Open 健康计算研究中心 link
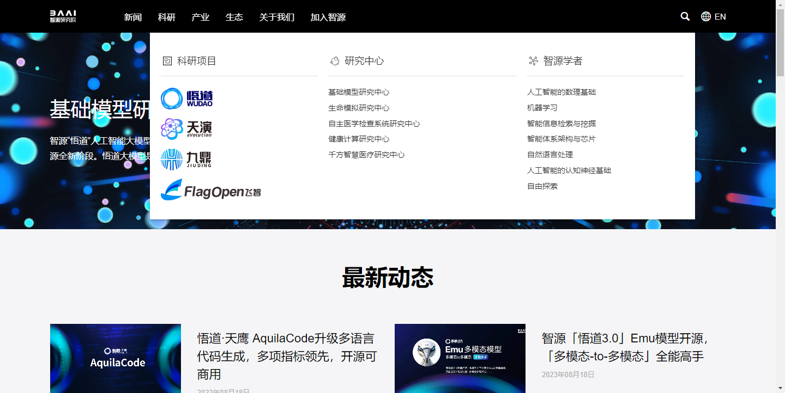 (x=359, y=139)
